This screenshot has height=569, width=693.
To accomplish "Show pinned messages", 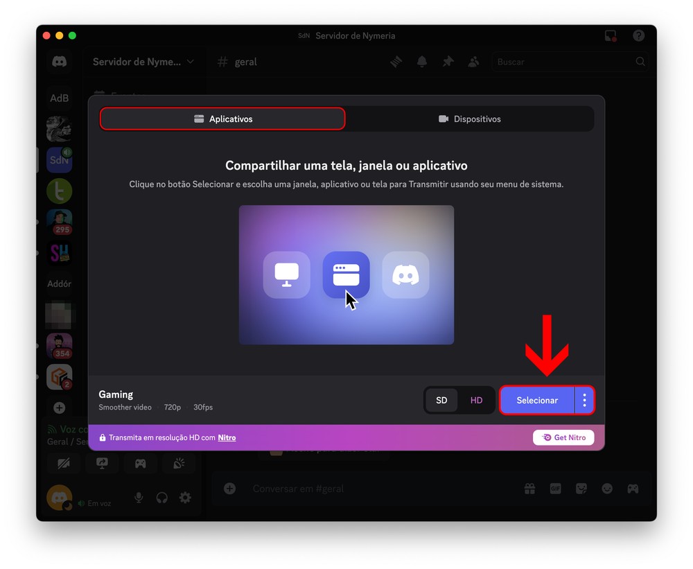I will click(448, 62).
